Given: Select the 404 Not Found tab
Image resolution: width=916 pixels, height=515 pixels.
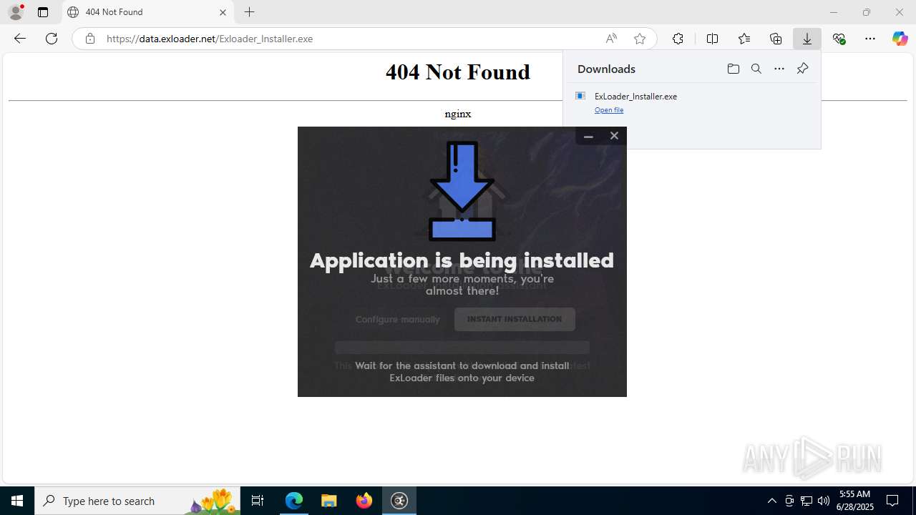Looking at the screenshot, I should click(148, 12).
